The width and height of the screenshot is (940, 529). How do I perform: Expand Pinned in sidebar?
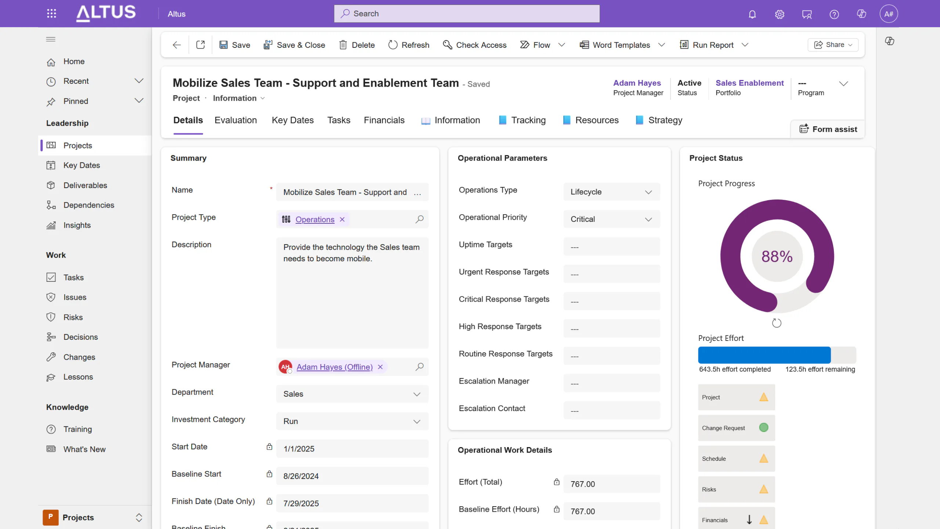coord(139,101)
